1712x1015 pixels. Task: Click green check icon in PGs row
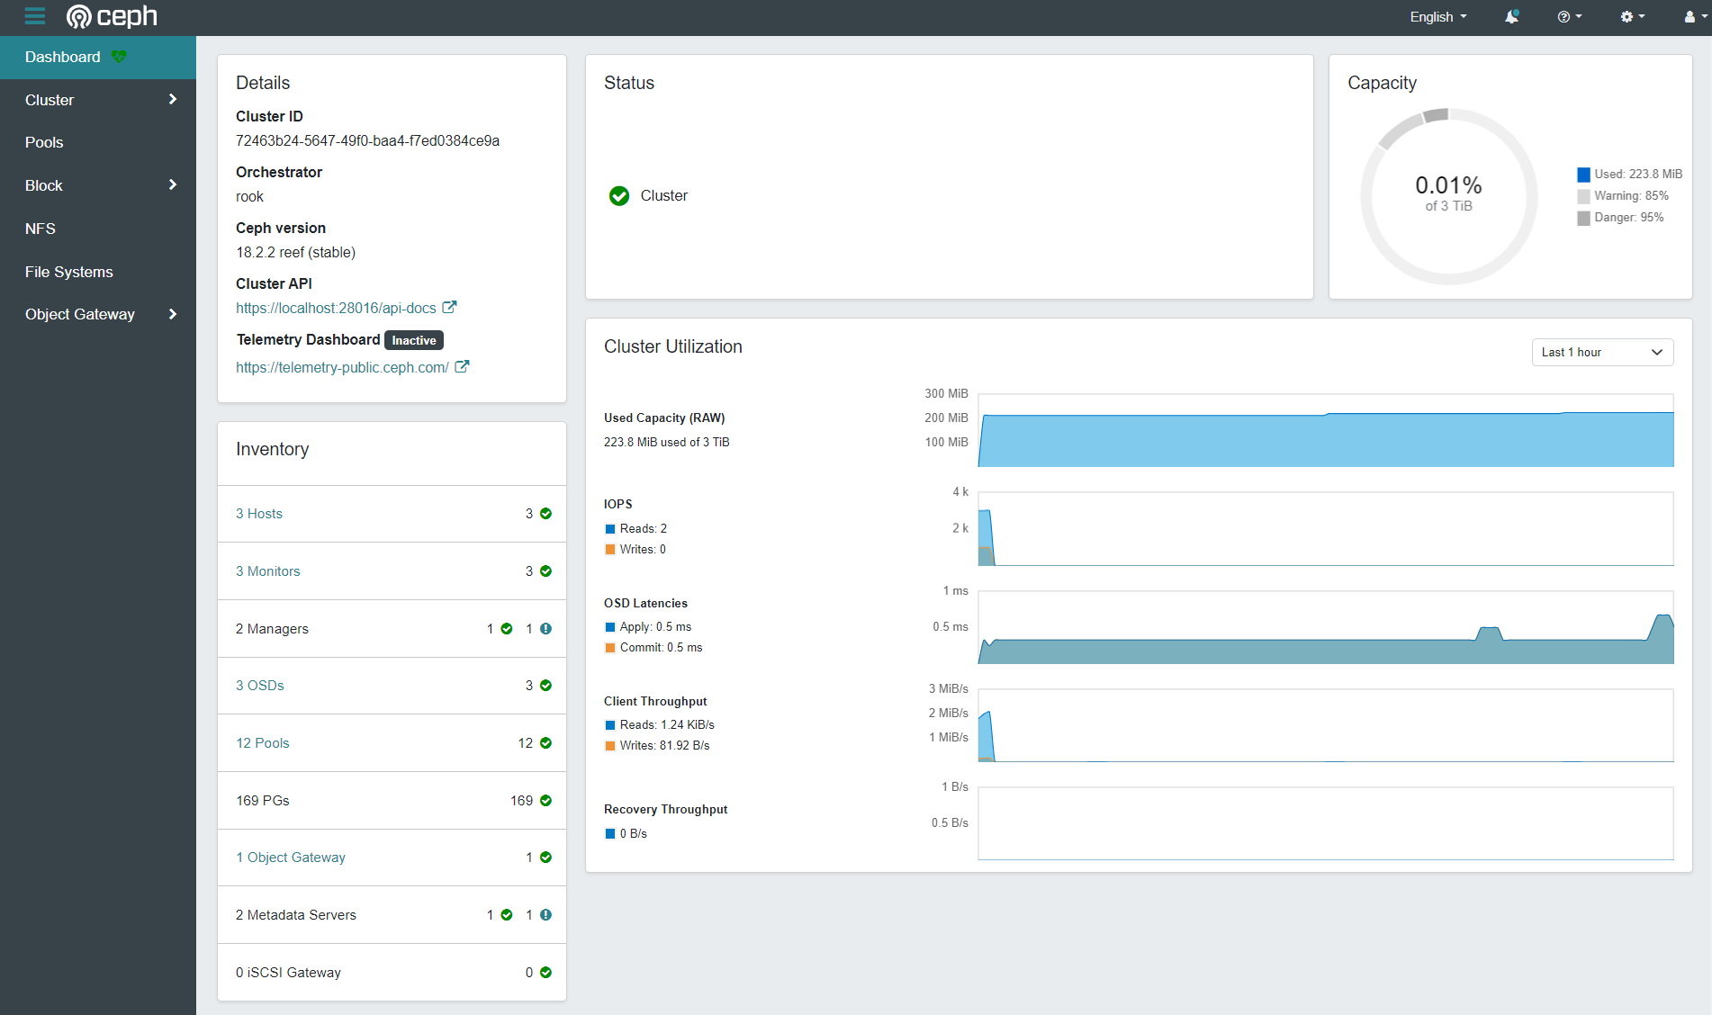(x=545, y=801)
